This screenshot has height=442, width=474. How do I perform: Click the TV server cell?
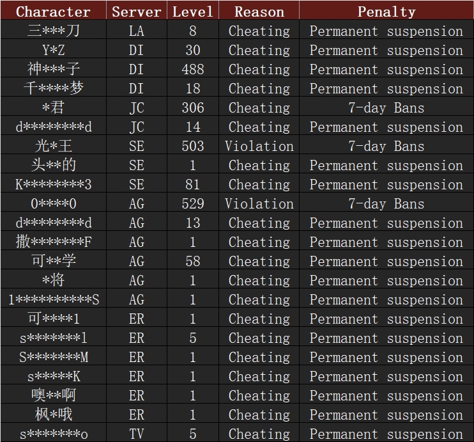(x=137, y=434)
